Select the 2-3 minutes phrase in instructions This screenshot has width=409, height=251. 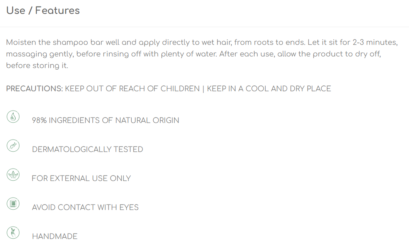[375, 42]
